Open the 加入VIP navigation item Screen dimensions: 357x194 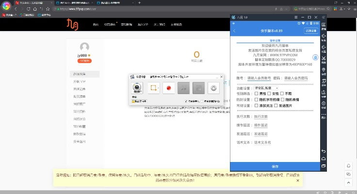tap(143, 24)
